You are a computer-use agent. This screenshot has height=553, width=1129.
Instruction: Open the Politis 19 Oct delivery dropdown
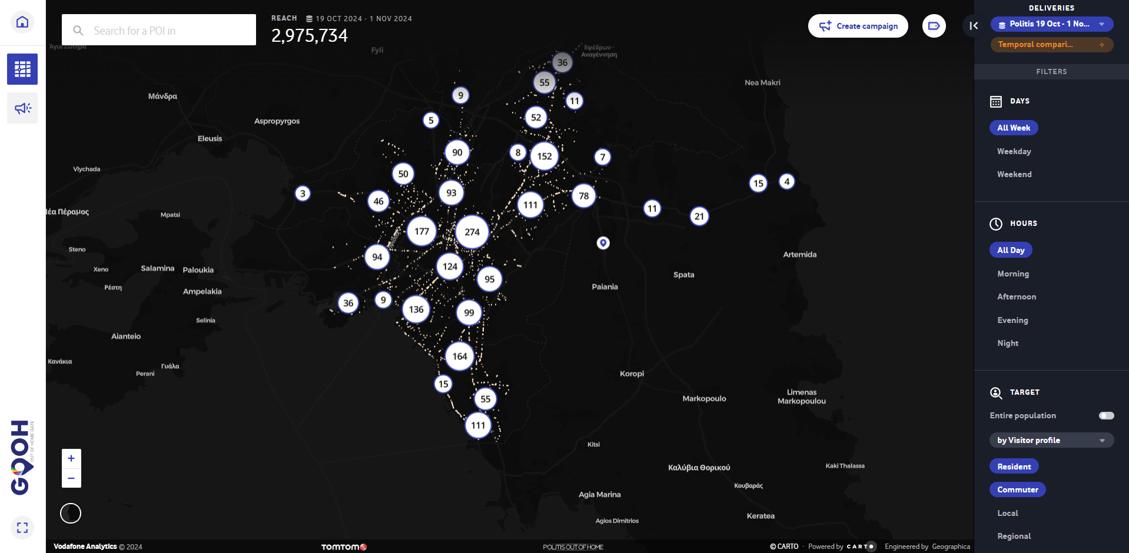tap(1052, 24)
